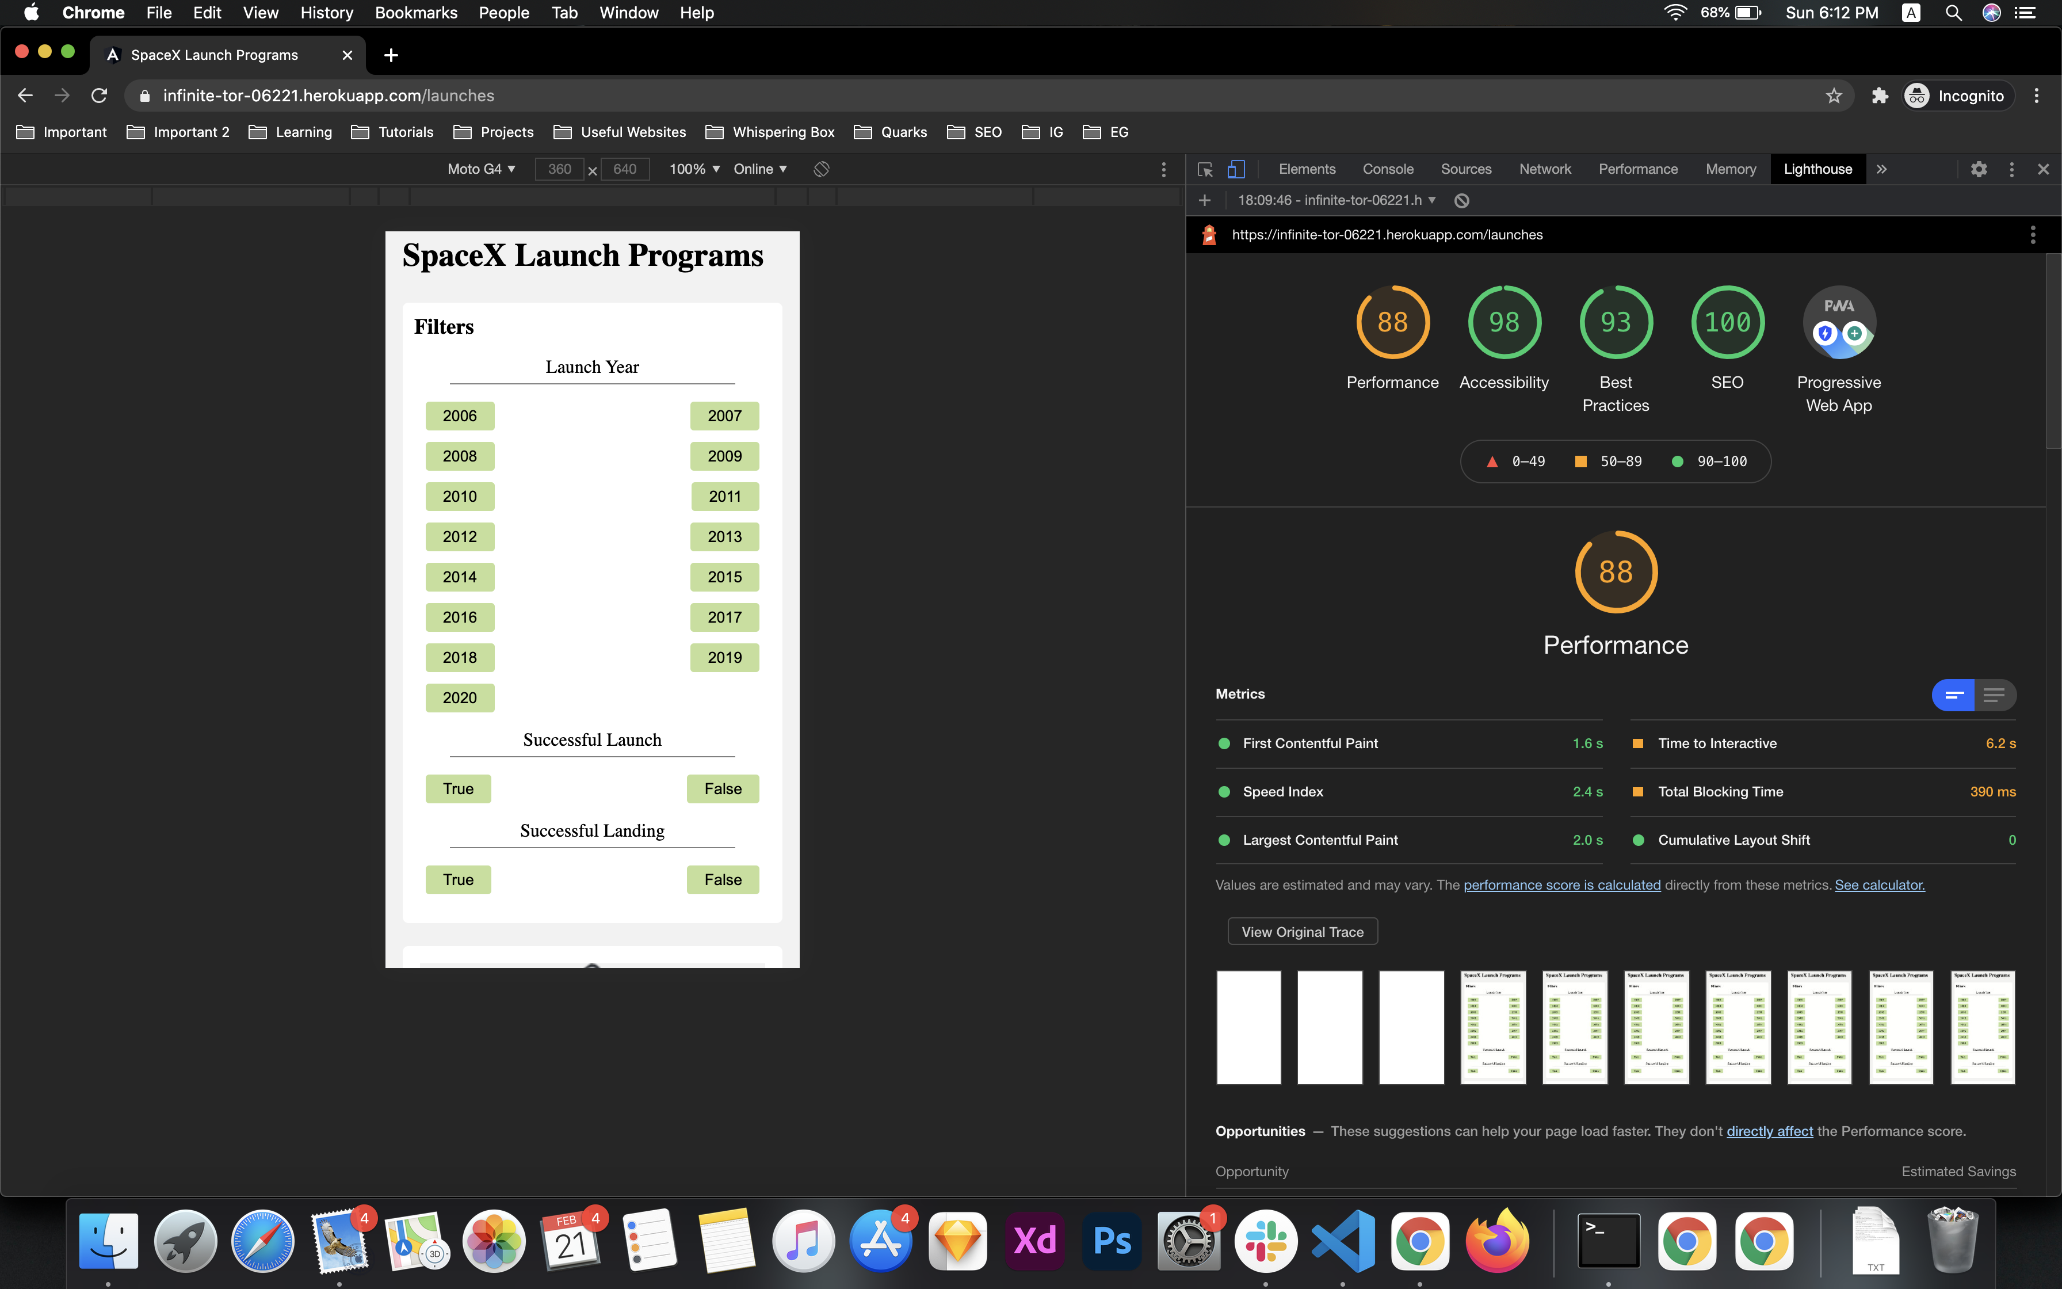Screen dimensions: 2062x1289
Task: Select False under Successful Landing
Action: pos(723,880)
